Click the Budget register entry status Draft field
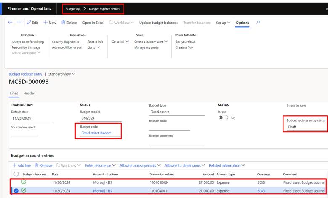The image size is (328, 198). click(306, 127)
